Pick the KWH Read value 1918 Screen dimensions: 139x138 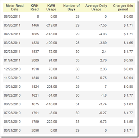[35, 69]
